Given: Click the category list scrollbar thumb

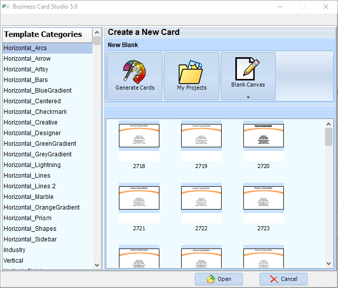Looking at the screenshot, I should pyautogui.click(x=97, y=41).
